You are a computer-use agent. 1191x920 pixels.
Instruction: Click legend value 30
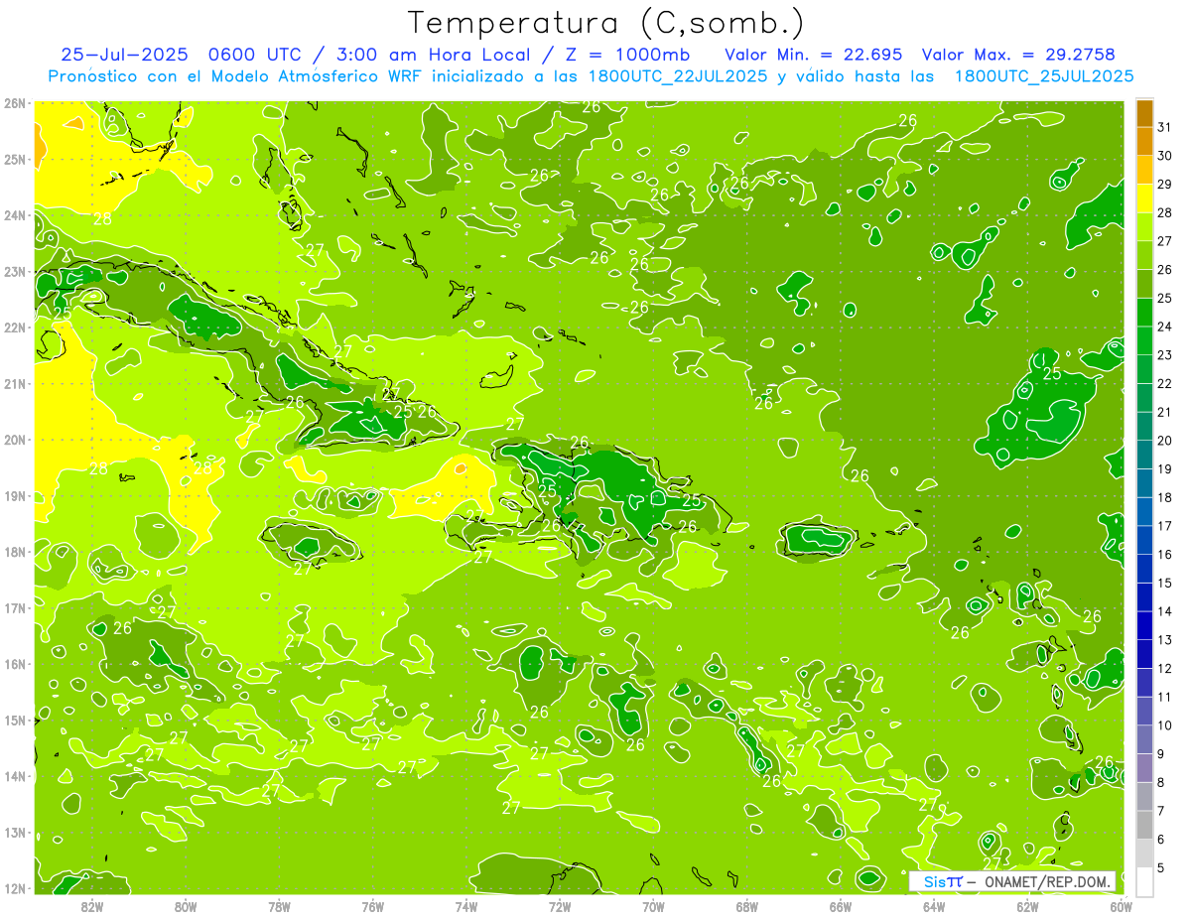[x=1165, y=156]
